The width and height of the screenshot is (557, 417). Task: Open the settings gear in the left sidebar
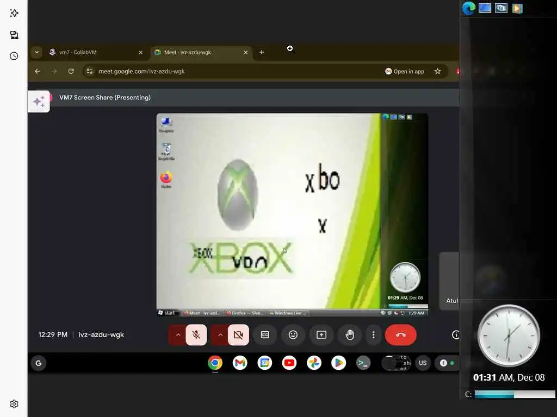click(x=14, y=404)
